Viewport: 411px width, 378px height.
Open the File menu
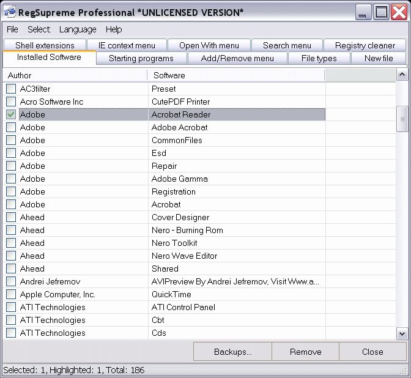[x=12, y=29]
